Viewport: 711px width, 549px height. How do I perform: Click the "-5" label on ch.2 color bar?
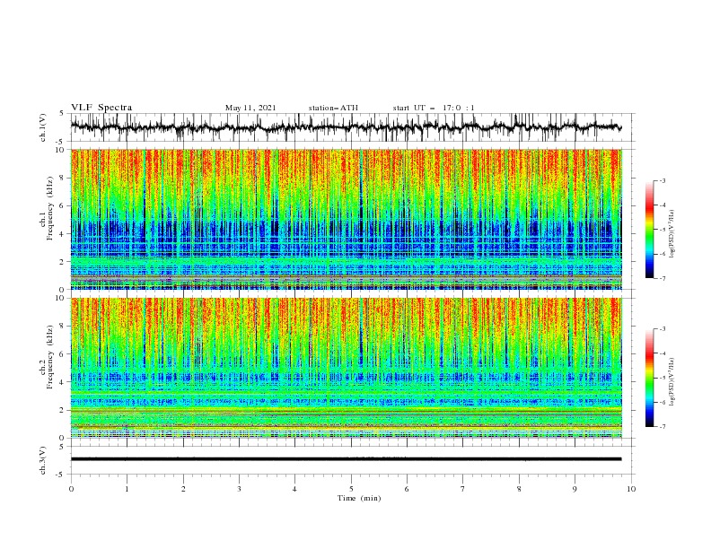[x=662, y=378]
